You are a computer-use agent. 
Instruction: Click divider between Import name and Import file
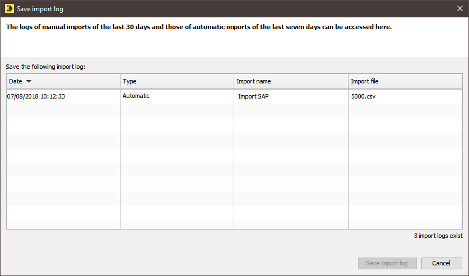pos(348,81)
